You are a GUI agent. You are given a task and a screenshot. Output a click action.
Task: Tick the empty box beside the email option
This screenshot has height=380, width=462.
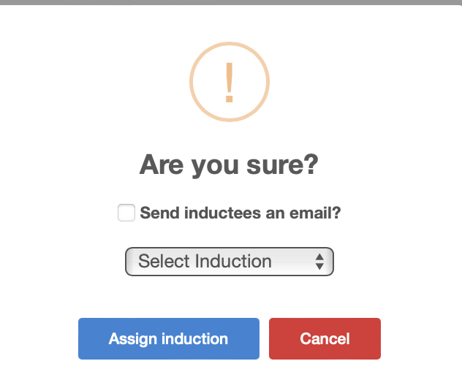[126, 213]
